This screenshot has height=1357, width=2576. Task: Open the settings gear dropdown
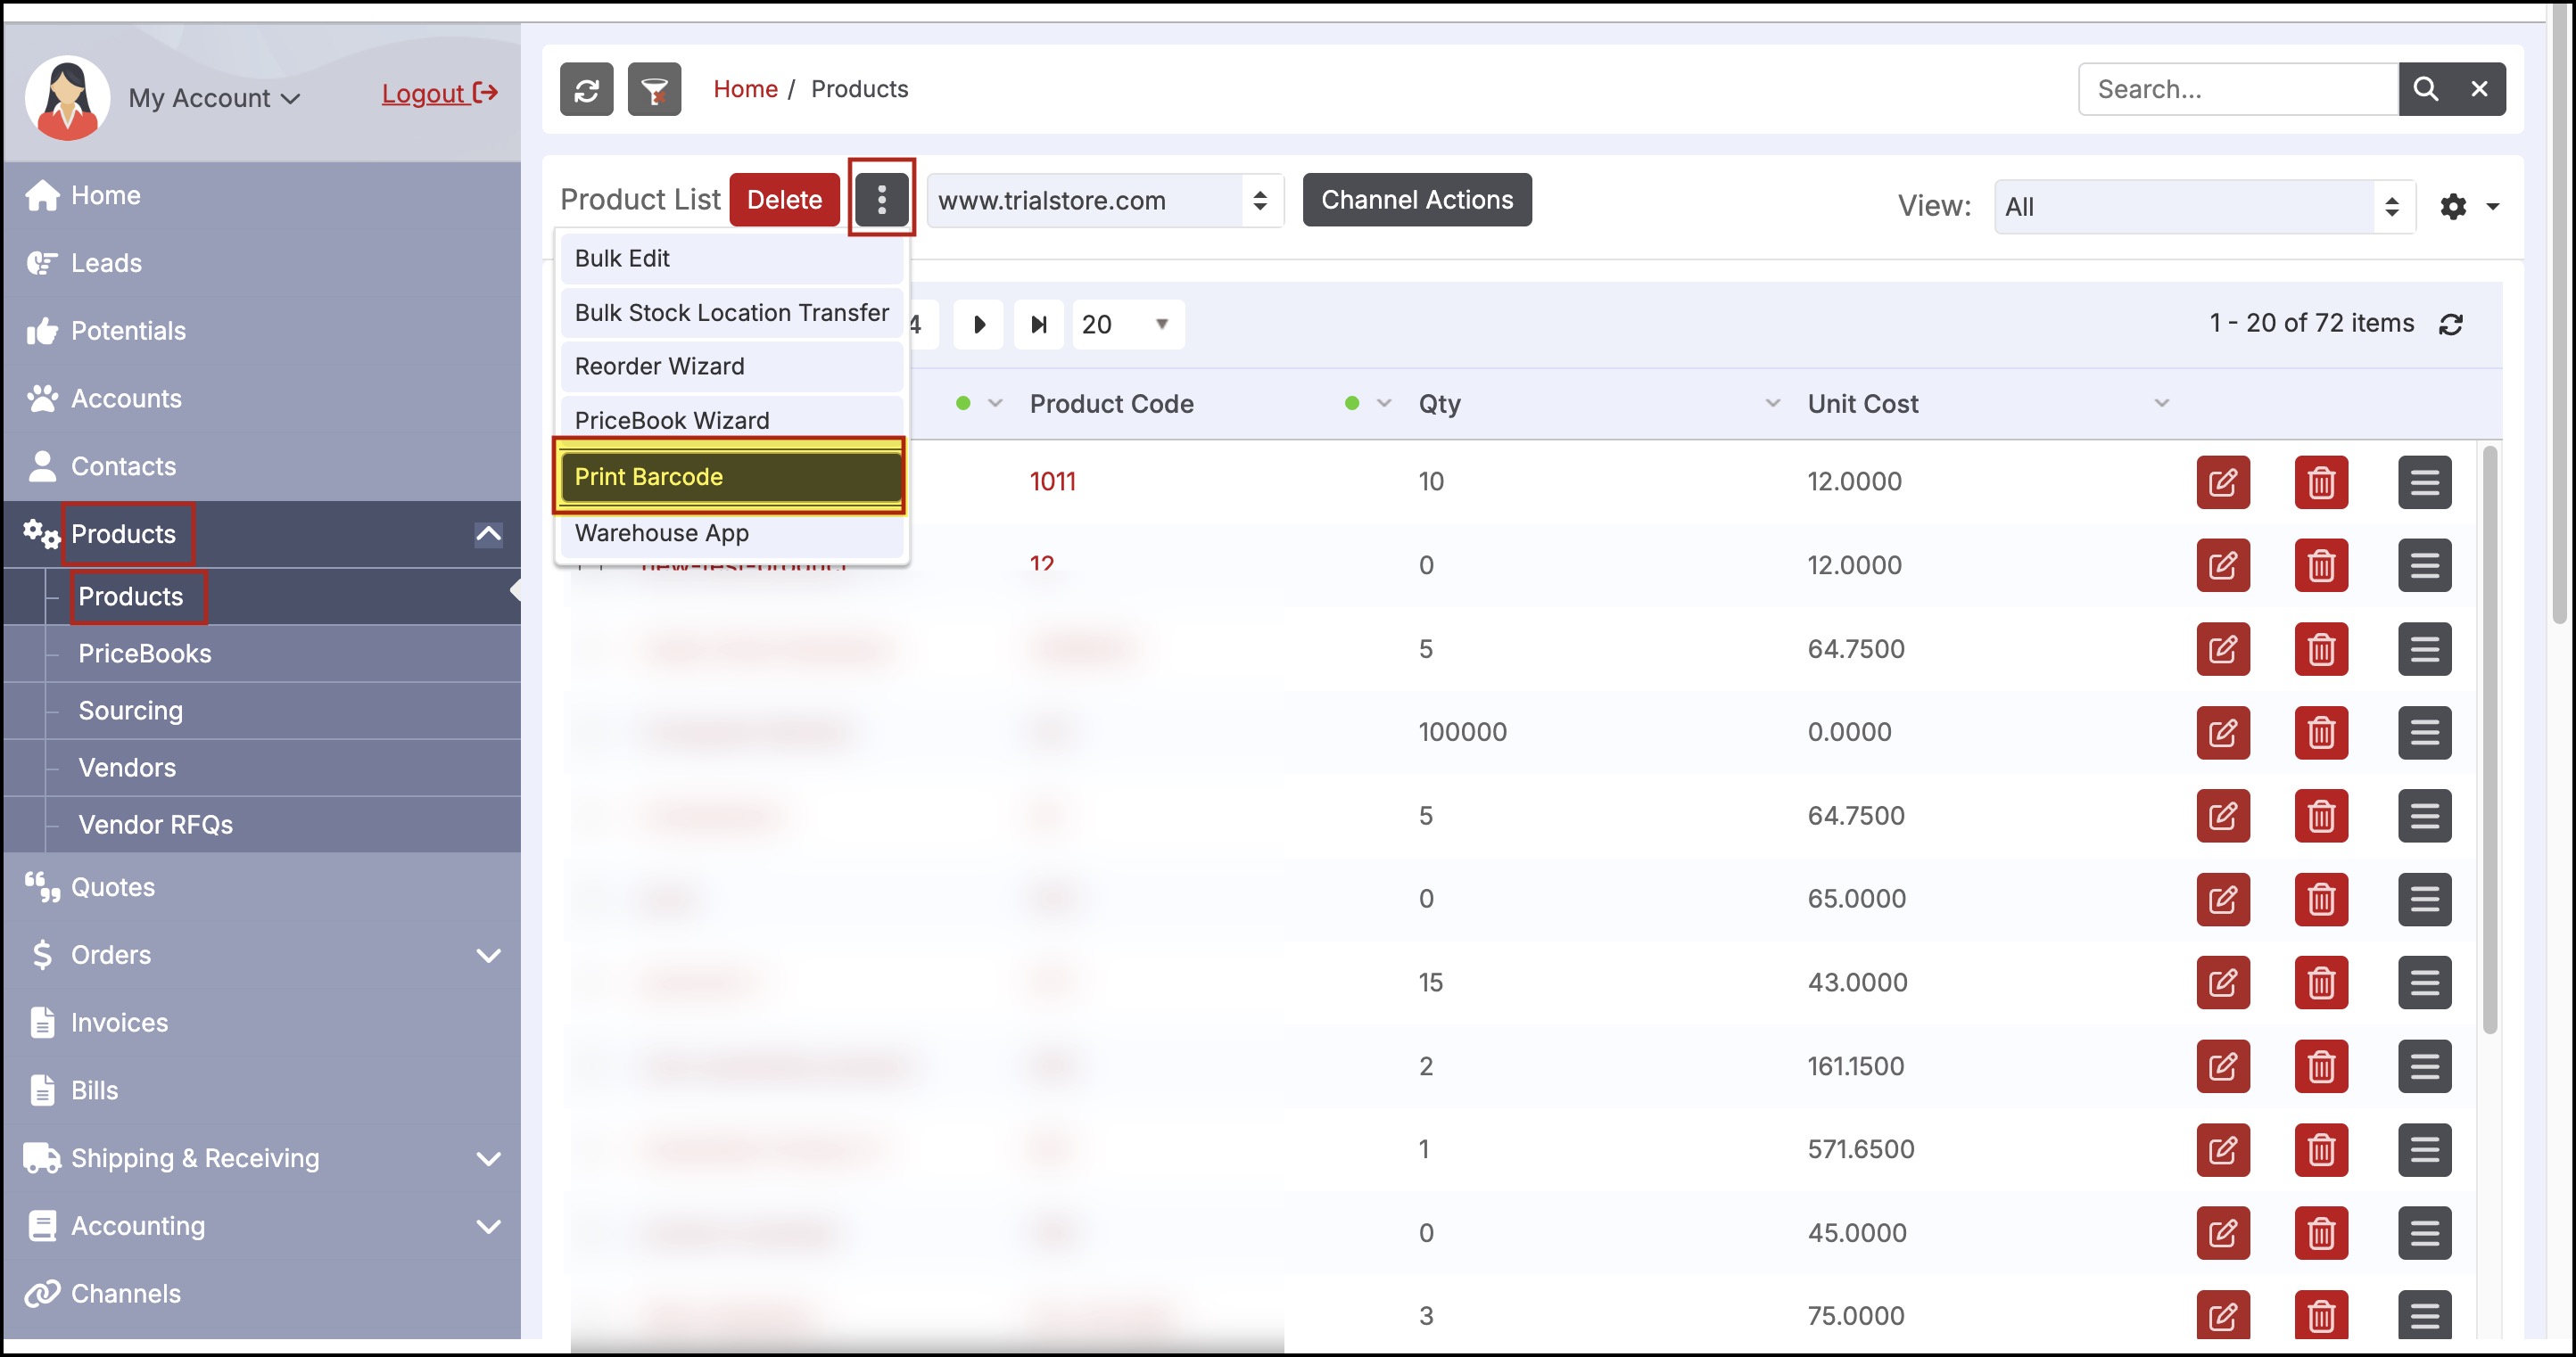[x=2468, y=207]
